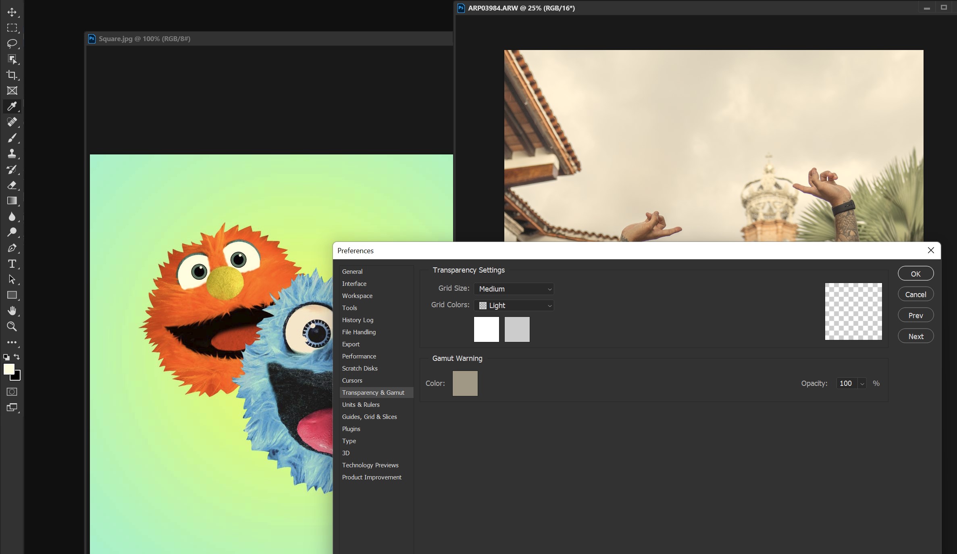
Task: Select the Rectangular Marquee tool
Action: [x=12, y=28]
